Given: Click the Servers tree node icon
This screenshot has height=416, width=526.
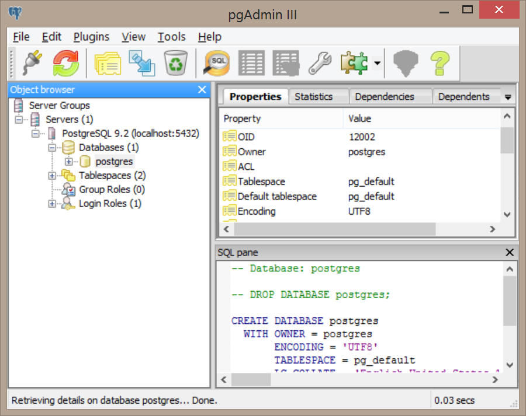Looking at the screenshot, I should pos(35,119).
